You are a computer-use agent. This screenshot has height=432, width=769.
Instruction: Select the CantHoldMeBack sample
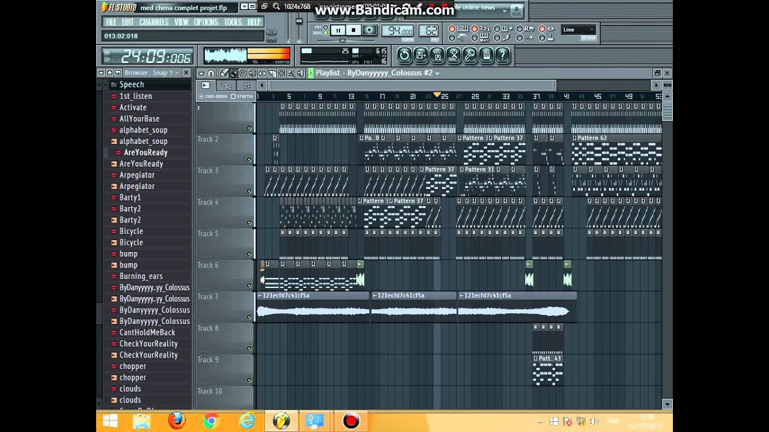147,332
